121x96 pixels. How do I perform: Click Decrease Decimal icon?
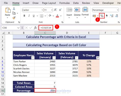[x=116, y=16]
